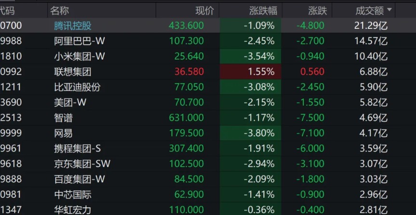Click the stock code 9961
Screen dimensions: 416x215
(11, 149)
